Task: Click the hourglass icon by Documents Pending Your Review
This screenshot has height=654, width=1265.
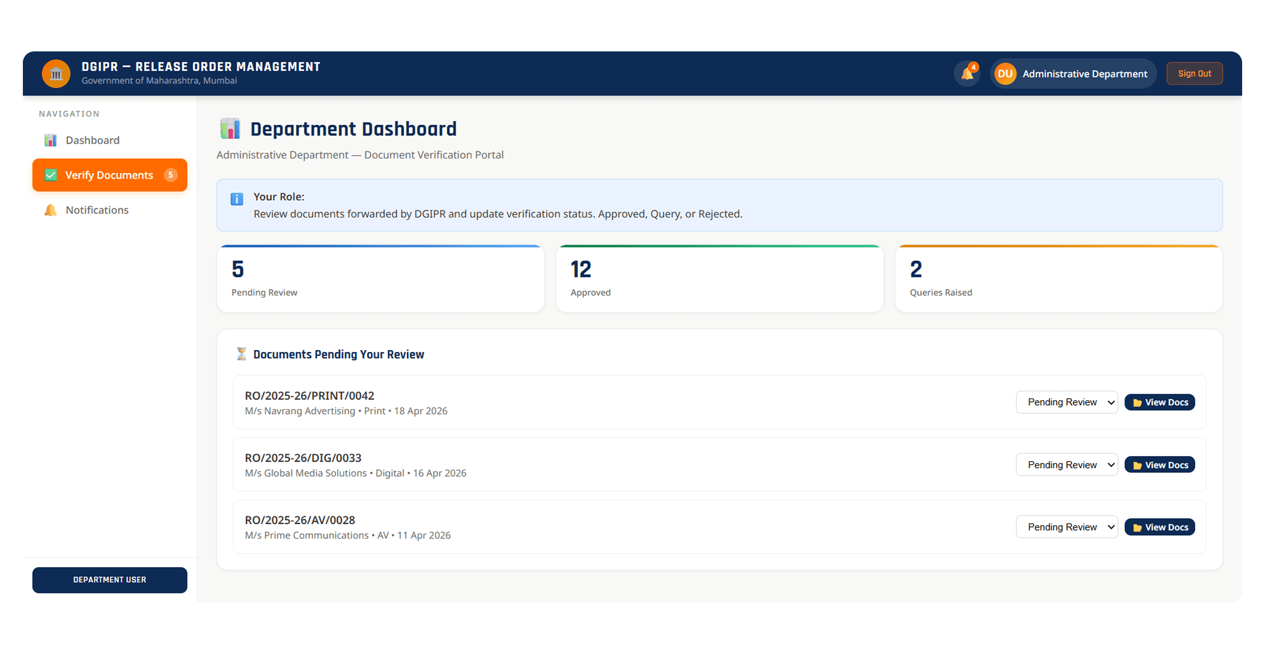Action: (x=241, y=354)
